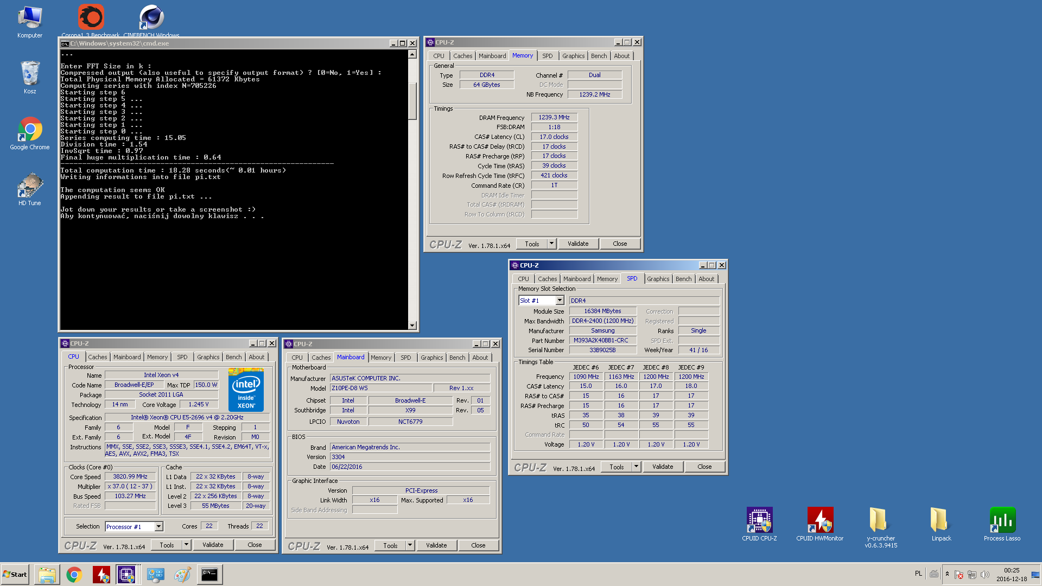This screenshot has height=586, width=1042.
Task: Click the Level 3 55 MBytes cache value
Action: (215, 506)
